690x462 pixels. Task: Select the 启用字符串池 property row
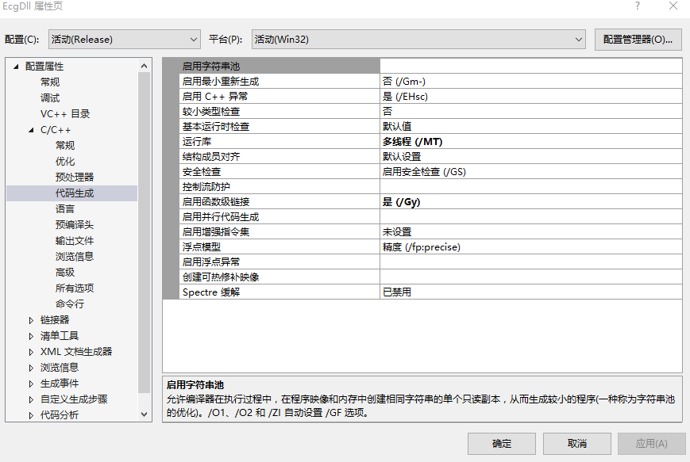279,67
